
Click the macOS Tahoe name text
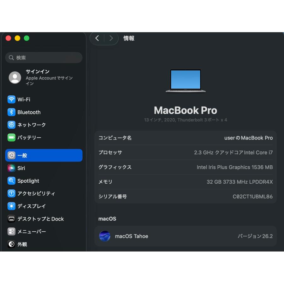(132, 236)
